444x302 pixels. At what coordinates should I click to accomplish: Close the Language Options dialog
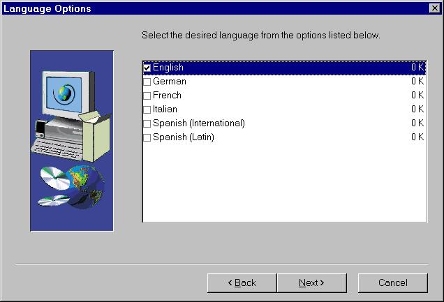tap(435, 8)
